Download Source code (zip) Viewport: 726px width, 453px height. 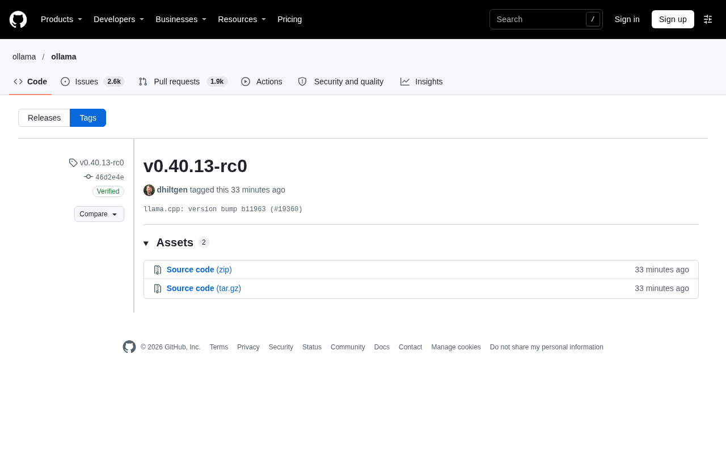point(199,270)
